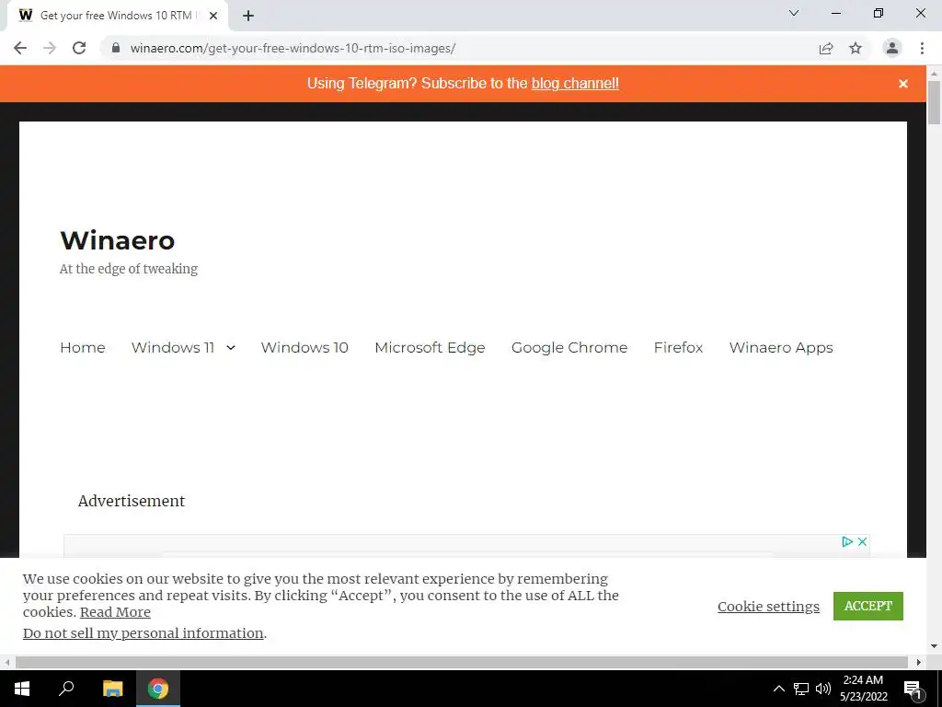The width and height of the screenshot is (942, 707).
Task: Open the network tray icon
Action: pos(801,689)
